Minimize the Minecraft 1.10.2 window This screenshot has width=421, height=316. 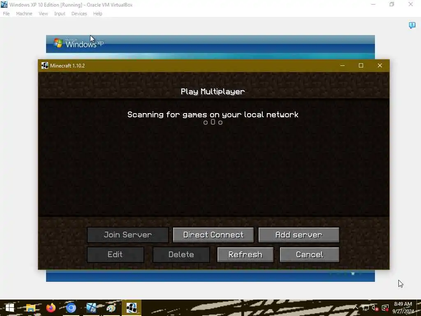[x=342, y=65]
